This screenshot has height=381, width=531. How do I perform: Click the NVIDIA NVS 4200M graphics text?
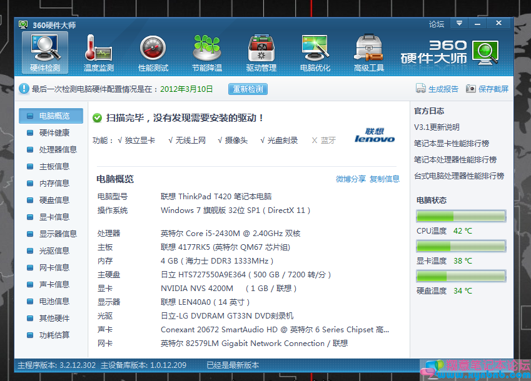point(228,289)
